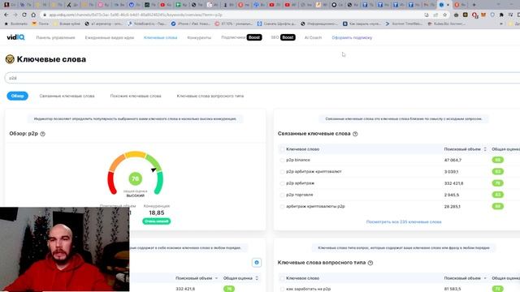
Task: Click the Очень низкий competition badge
Action: (157, 221)
